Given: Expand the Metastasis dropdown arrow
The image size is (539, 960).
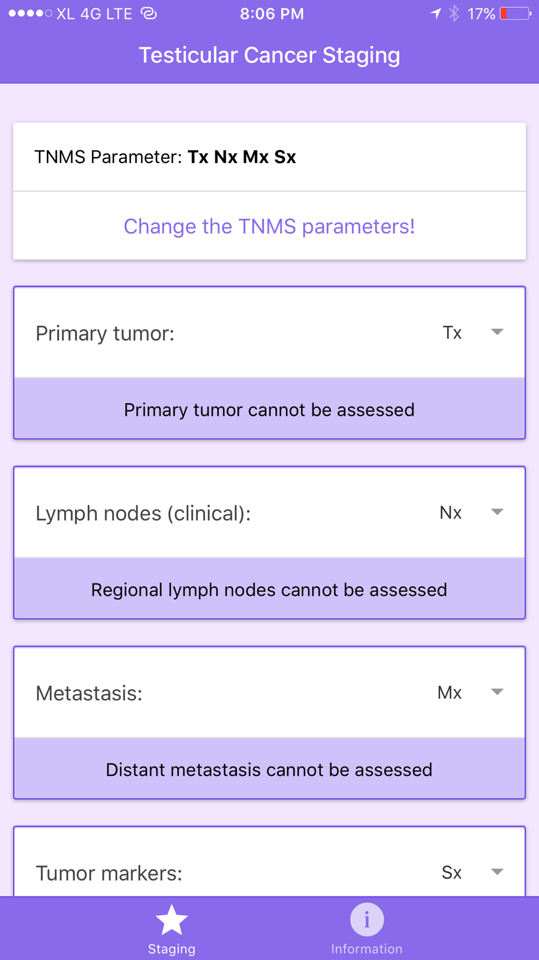Looking at the screenshot, I should (497, 692).
